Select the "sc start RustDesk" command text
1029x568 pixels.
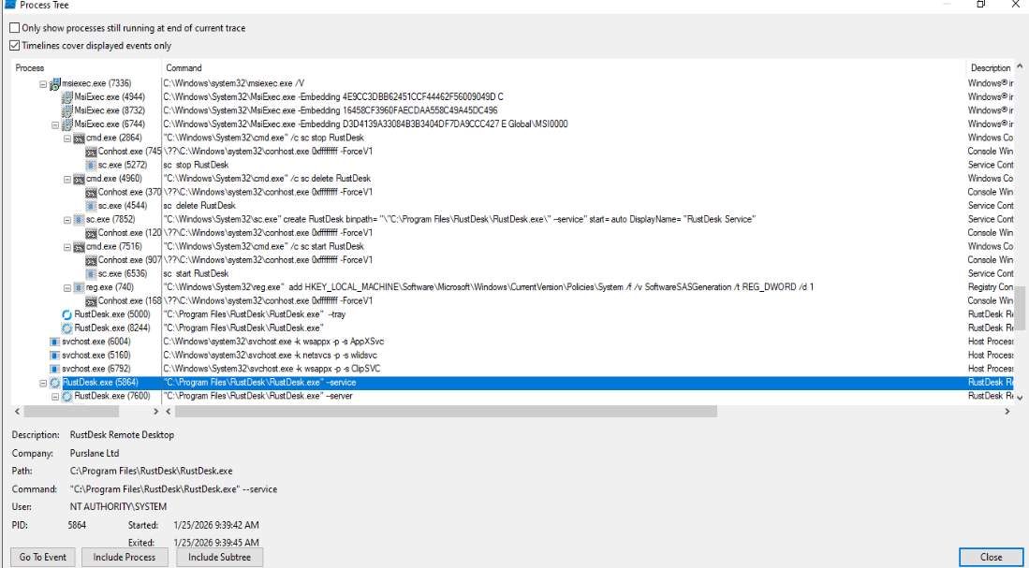(197, 273)
